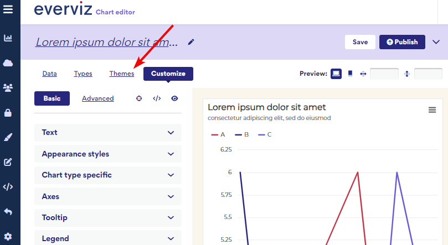Click the everviz logo
This screenshot has height=245, width=448.
pyautogui.click(x=63, y=9)
